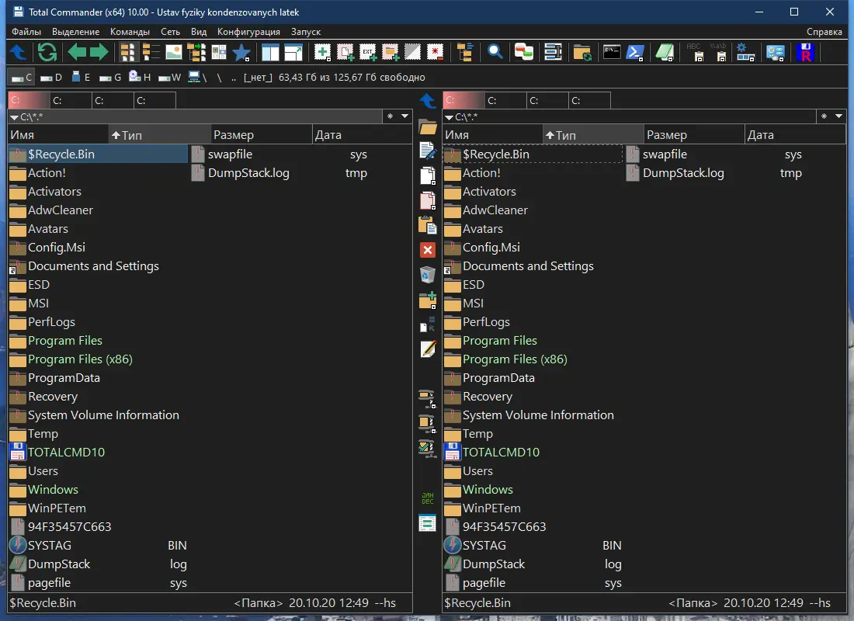Click the recycle bin icon in middle bar

click(428, 275)
